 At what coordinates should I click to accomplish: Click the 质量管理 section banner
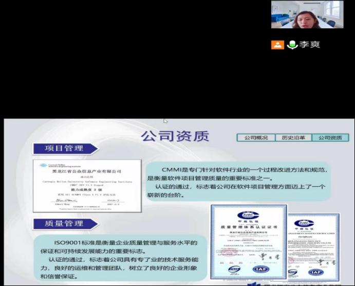[64, 223]
